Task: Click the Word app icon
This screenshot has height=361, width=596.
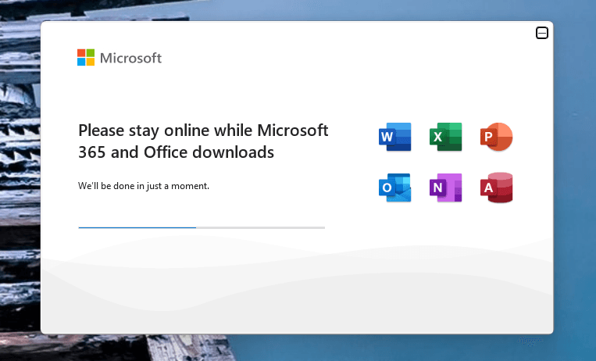Action: click(x=395, y=137)
